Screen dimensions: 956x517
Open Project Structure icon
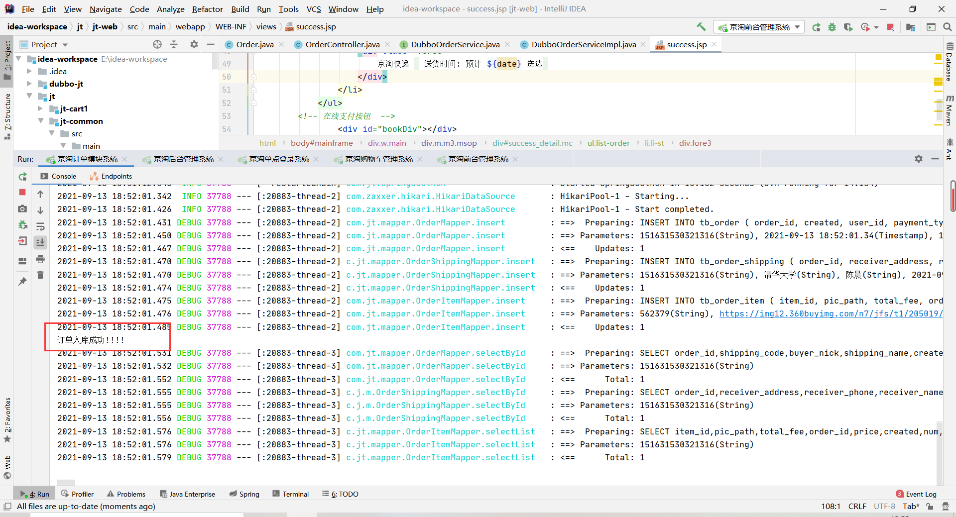pos(911,27)
